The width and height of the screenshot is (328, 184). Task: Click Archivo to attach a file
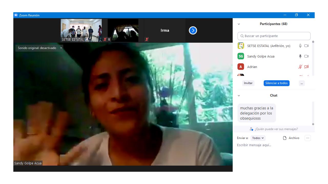(294, 138)
